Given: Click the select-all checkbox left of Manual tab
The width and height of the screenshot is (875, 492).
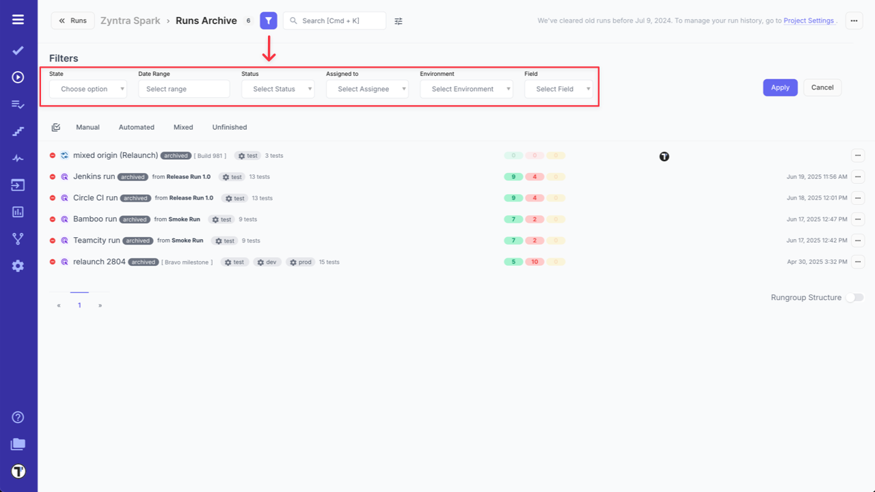Looking at the screenshot, I should click(x=55, y=126).
